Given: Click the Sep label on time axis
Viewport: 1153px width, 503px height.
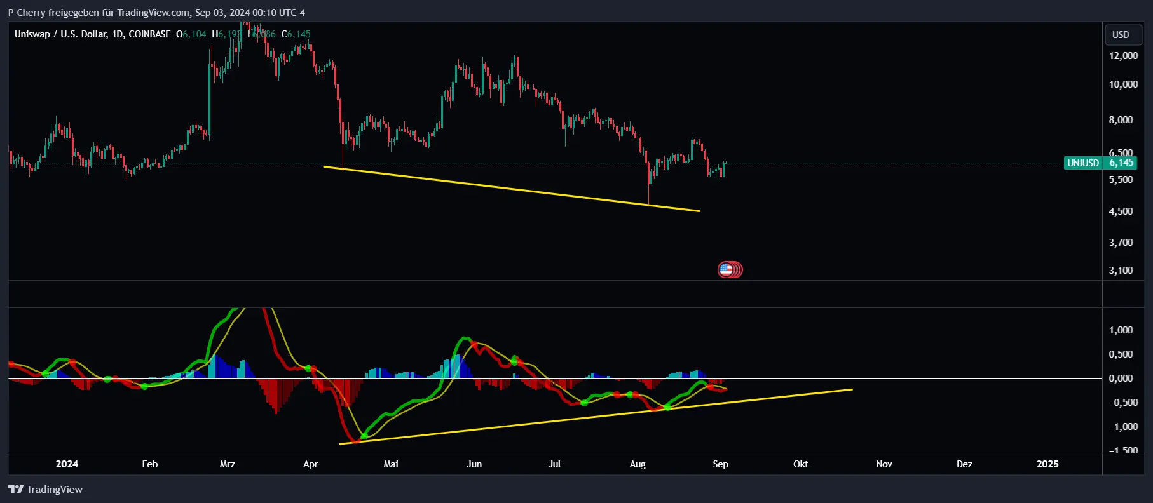Looking at the screenshot, I should click(720, 464).
